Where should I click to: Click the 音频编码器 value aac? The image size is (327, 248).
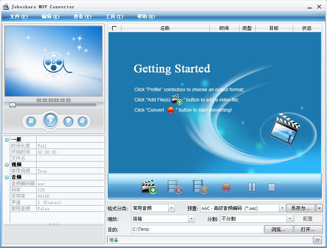pos(70,184)
